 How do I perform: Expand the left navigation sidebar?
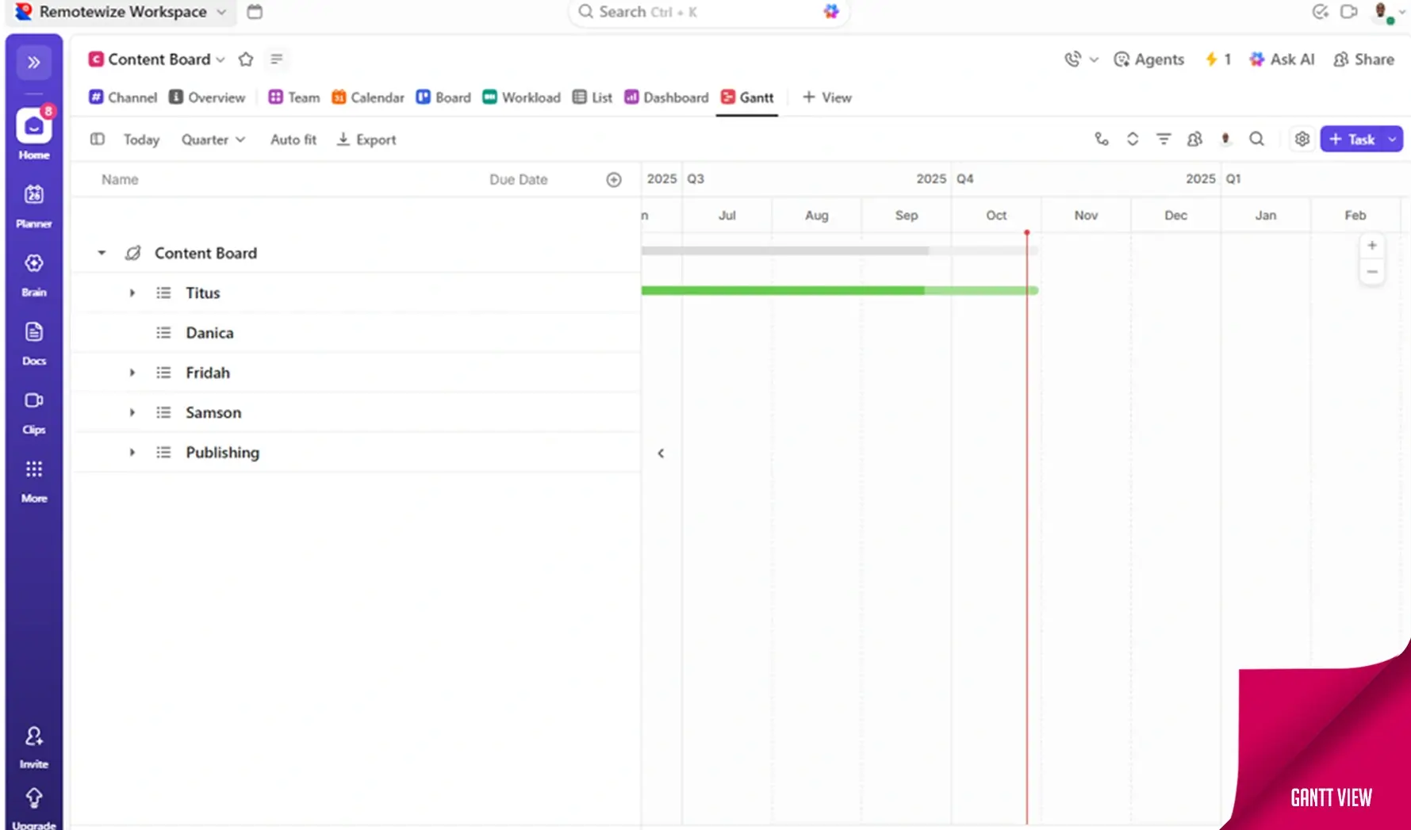[33, 63]
